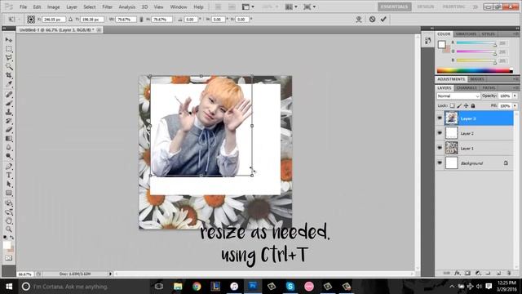The height and width of the screenshot is (294, 522).
Task: Select the Brush tool
Action: tap(9, 104)
